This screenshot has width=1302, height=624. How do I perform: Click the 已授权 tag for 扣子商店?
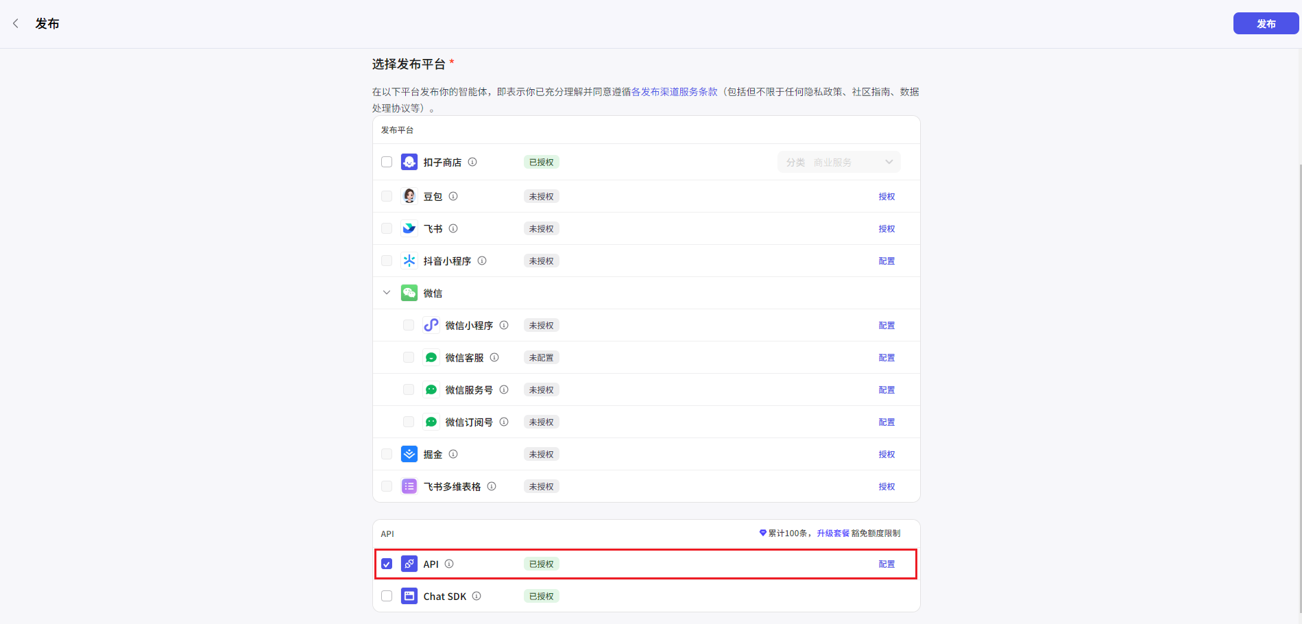[541, 162]
